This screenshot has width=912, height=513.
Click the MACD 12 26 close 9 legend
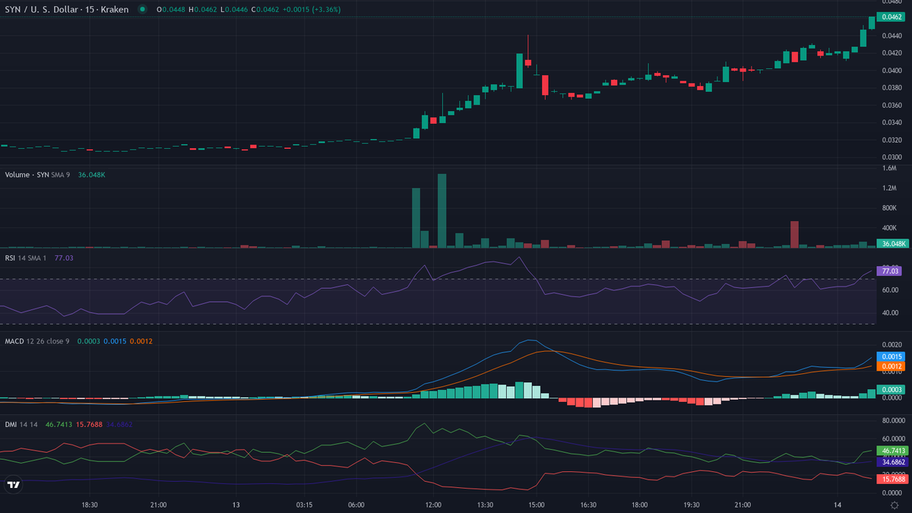[x=37, y=341]
